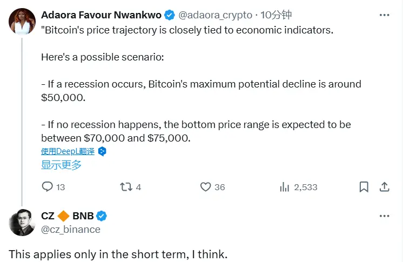Click Adaora's profile avatar picture
Screen dimensions: 403x262
tap(21, 21)
